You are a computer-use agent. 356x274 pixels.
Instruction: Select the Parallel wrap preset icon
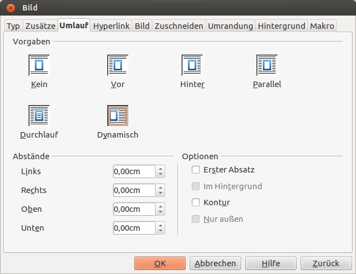pyautogui.click(x=267, y=65)
